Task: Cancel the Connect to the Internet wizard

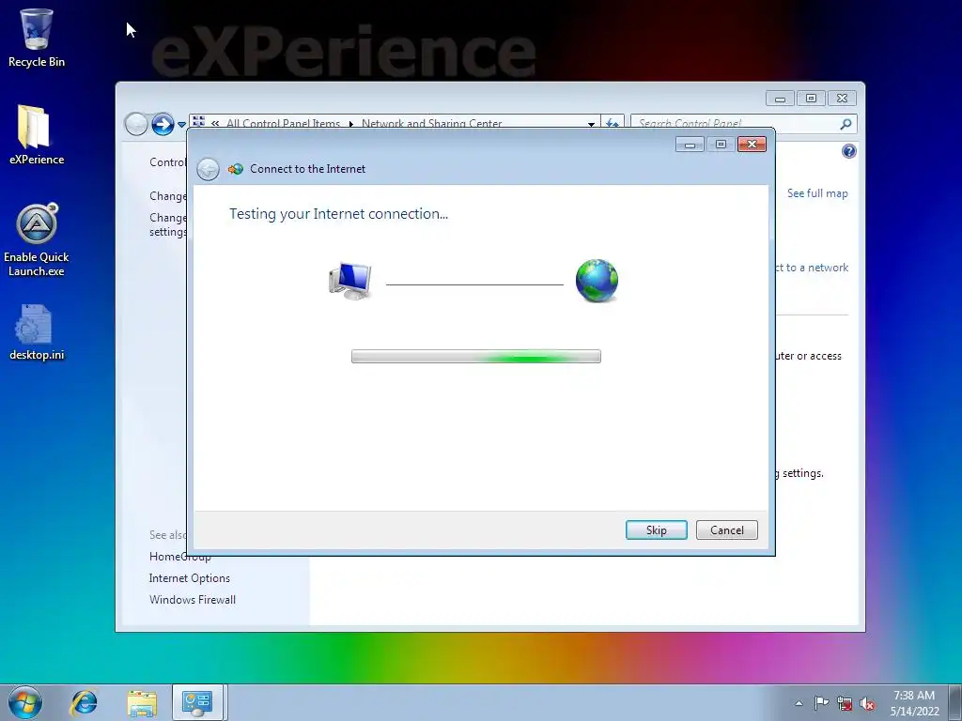Action: tap(726, 529)
